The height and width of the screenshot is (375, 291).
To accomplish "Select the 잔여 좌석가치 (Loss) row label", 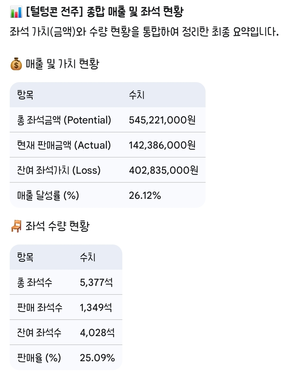I will [x=59, y=170].
